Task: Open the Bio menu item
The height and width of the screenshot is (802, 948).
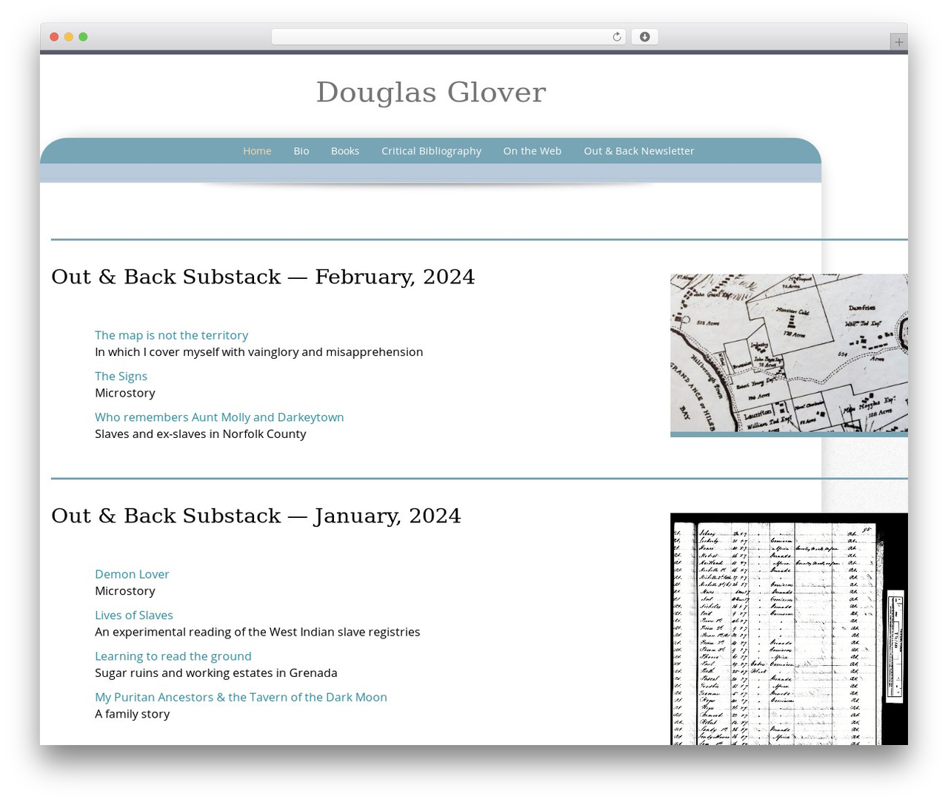Action: click(301, 151)
